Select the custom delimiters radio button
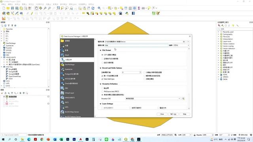This screenshot has width=253, height=142. pyautogui.click(x=102, y=63)
